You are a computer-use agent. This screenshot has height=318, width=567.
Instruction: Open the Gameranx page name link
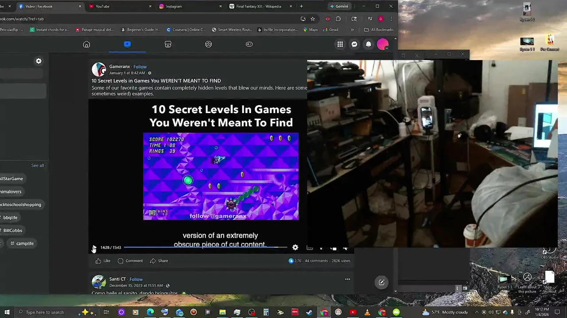(120, 67)
